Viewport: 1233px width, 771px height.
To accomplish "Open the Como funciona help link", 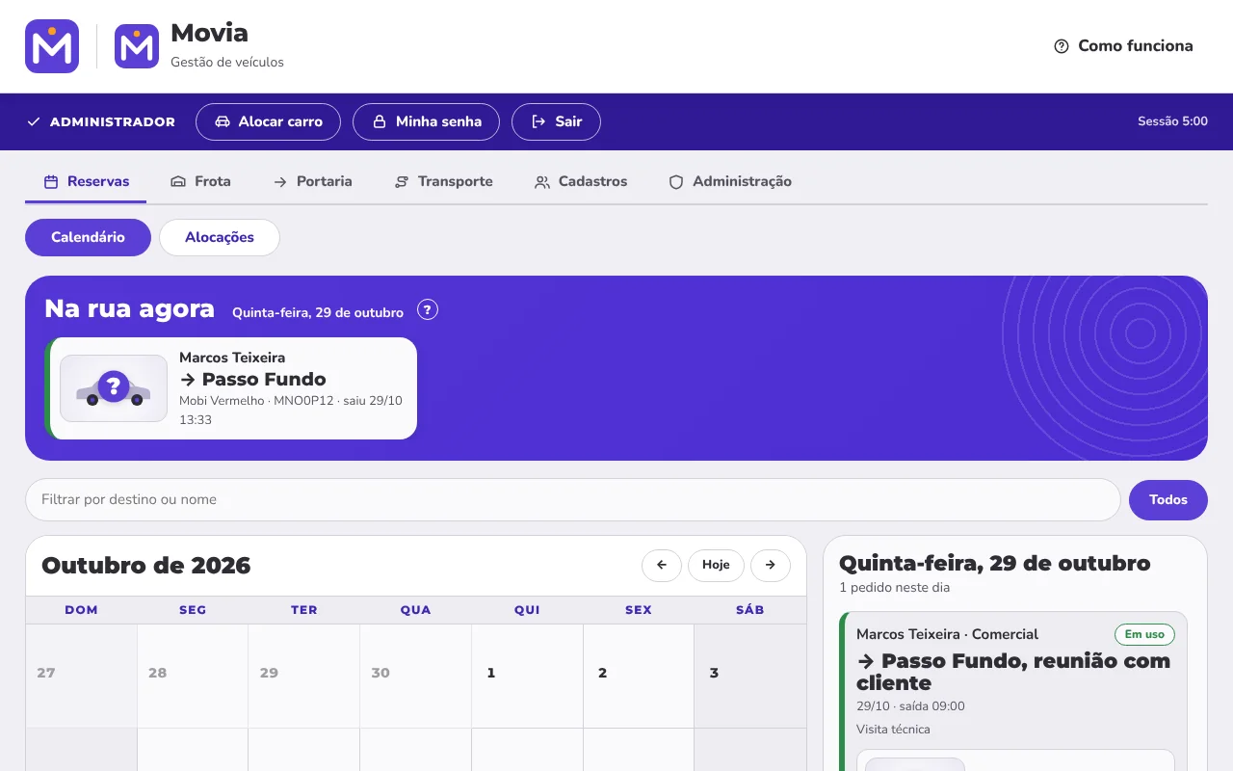I will [1123, 46].
